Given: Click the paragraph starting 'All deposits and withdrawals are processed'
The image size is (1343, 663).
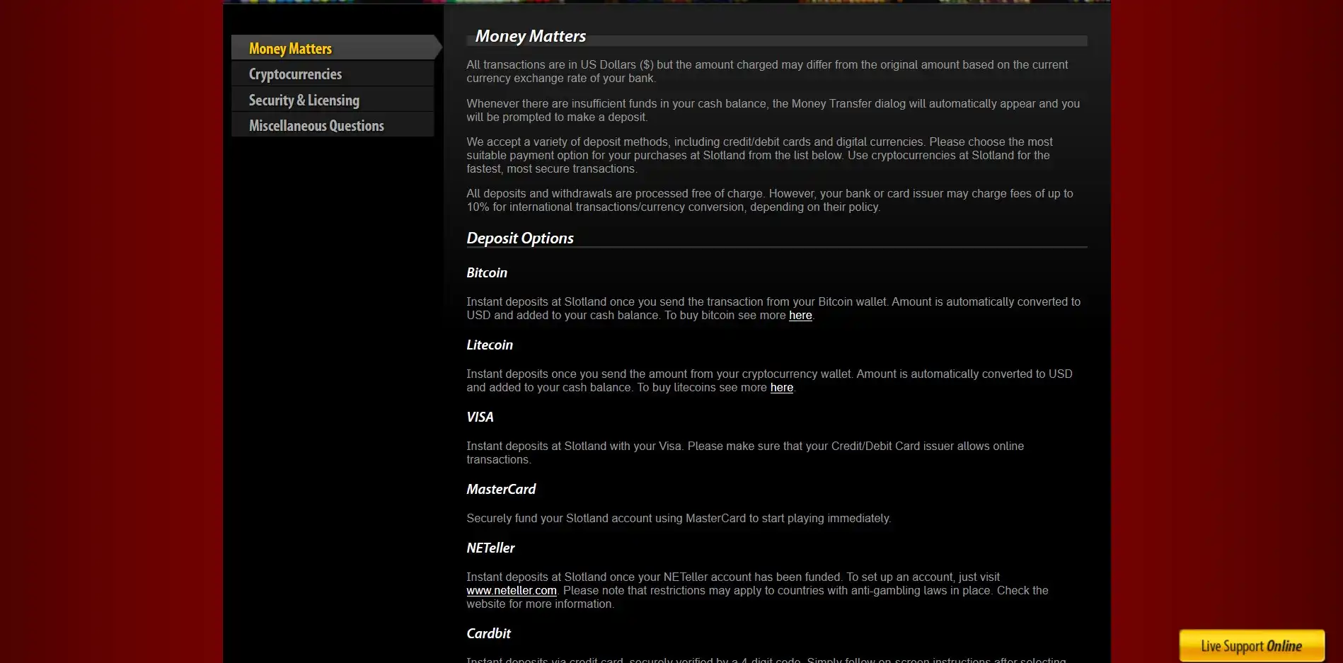Looking at the screenshot, I should (770, 200).
